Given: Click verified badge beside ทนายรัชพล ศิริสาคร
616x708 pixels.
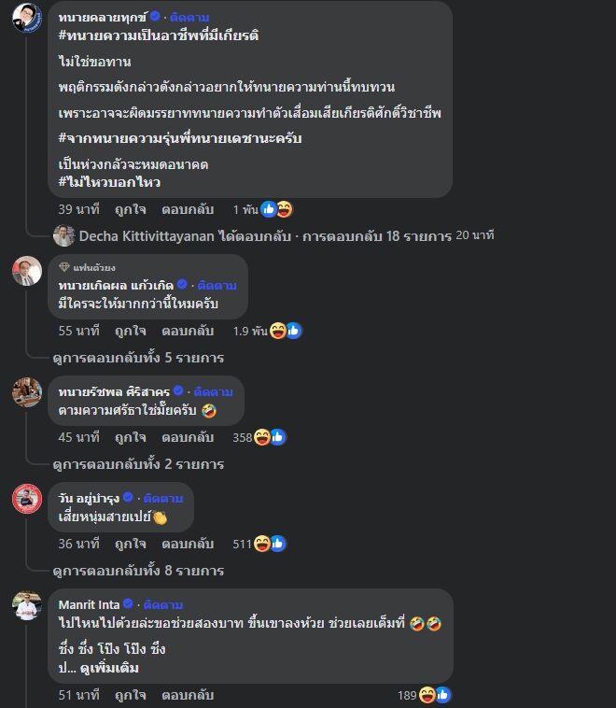Looking at the screenshot, I should (x=178, y=390).
